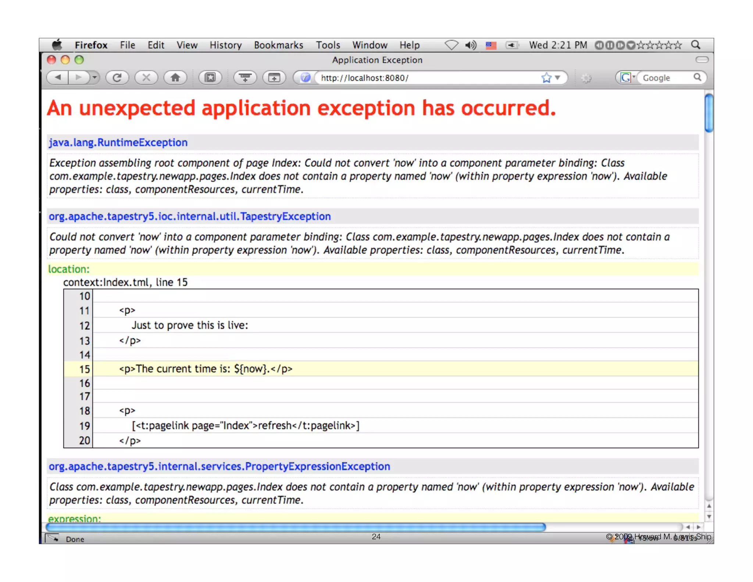This screenshot has height=582, width=753.
Task: Open the US flag input source menu
Action: pyautogui.click(x=491, y=45)
